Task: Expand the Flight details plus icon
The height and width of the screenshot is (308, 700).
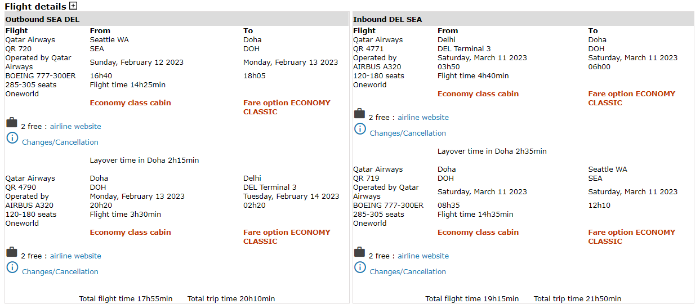Action: point(73,6)
